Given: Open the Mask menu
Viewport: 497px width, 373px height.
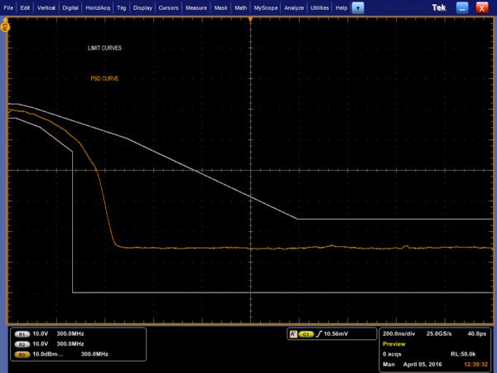Looking at the screenshot, I should [x=221, y=8].
